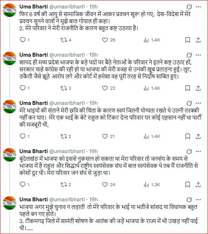
Task: Bookmark the tweet with 24 likes
Action: [x=188, y=184]
